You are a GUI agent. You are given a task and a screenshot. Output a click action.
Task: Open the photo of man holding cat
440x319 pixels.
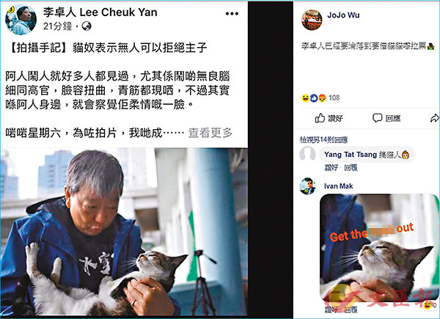(x=124, y=232)
